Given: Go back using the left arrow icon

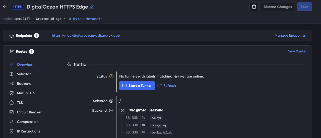Looking at the screenshot, I should coord(5,7).
